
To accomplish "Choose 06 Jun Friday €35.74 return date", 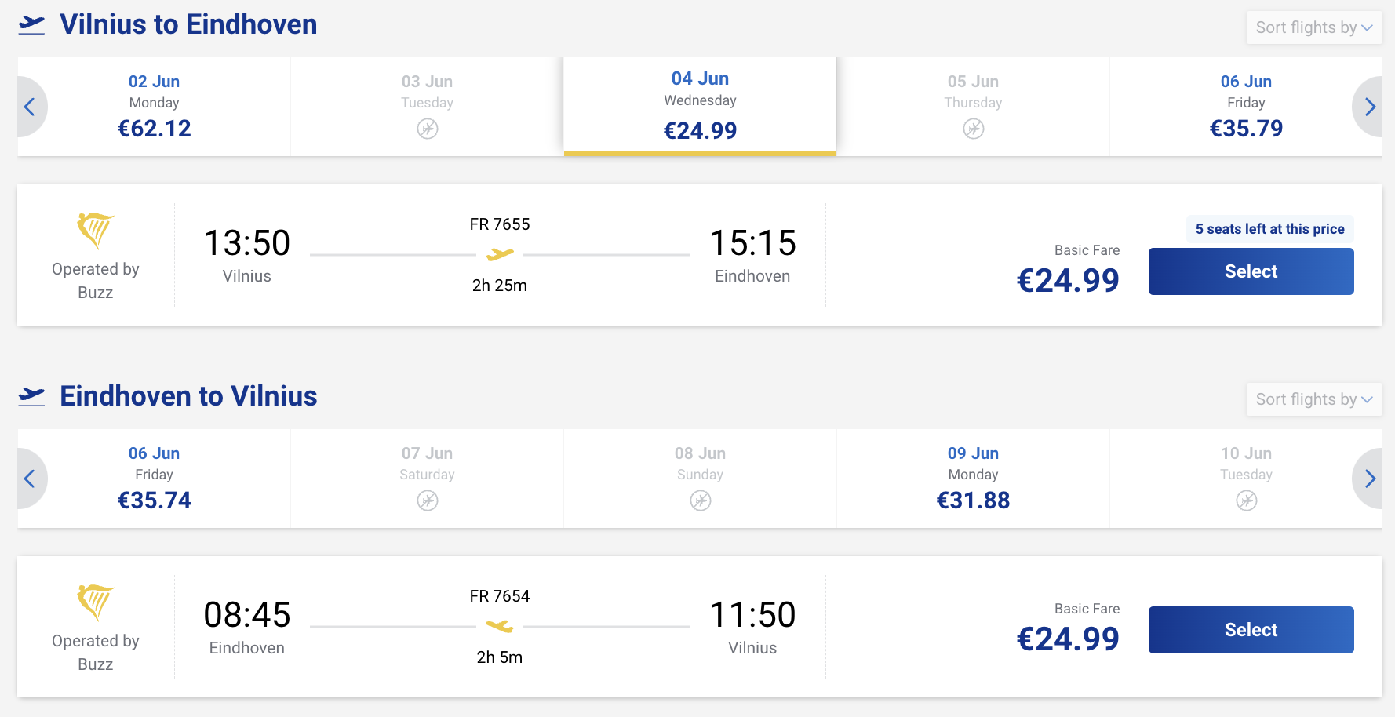I will (155, 479).
